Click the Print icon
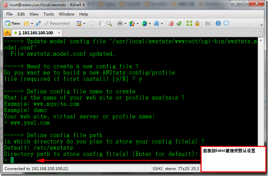Image resolution: width=268 pixels, height=176 pixels. tap(120, 23)
